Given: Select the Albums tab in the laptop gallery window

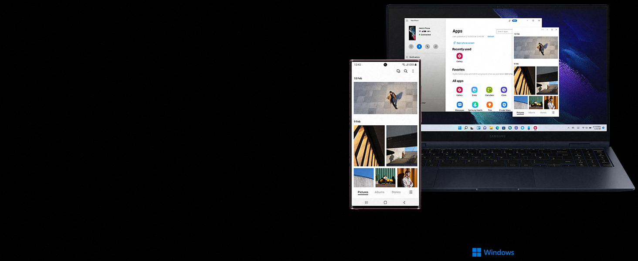Looking at the screenshot, I should coord(532,113).
